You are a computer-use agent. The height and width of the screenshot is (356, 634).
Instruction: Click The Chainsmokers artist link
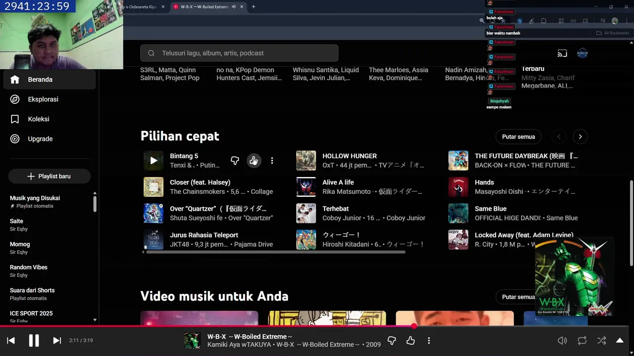[x=198, y=192]
